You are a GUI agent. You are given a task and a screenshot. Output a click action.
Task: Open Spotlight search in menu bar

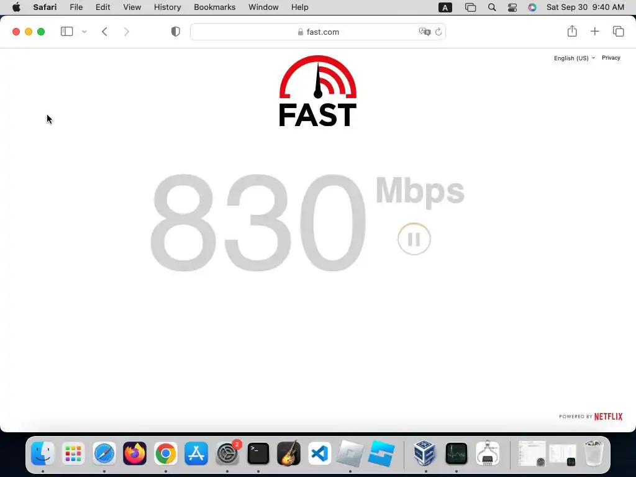[x=492, y=7]
